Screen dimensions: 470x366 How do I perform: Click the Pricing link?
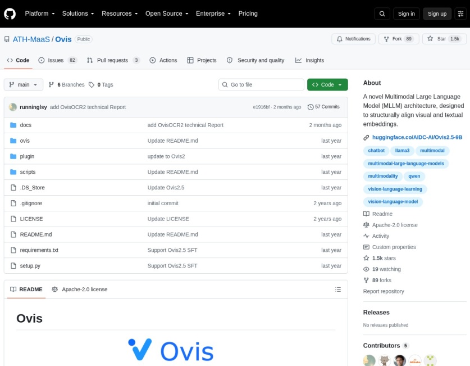coord(248,14)
